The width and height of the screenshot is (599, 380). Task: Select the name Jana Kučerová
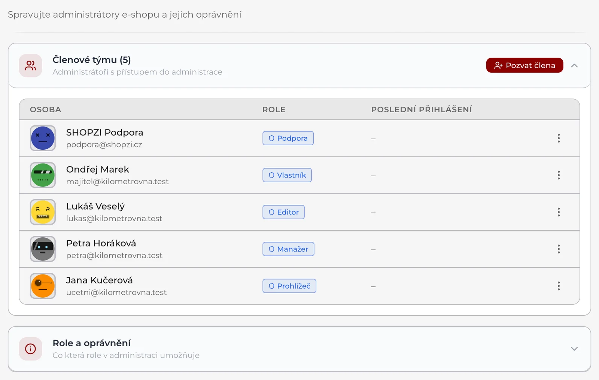pos(99,280)
